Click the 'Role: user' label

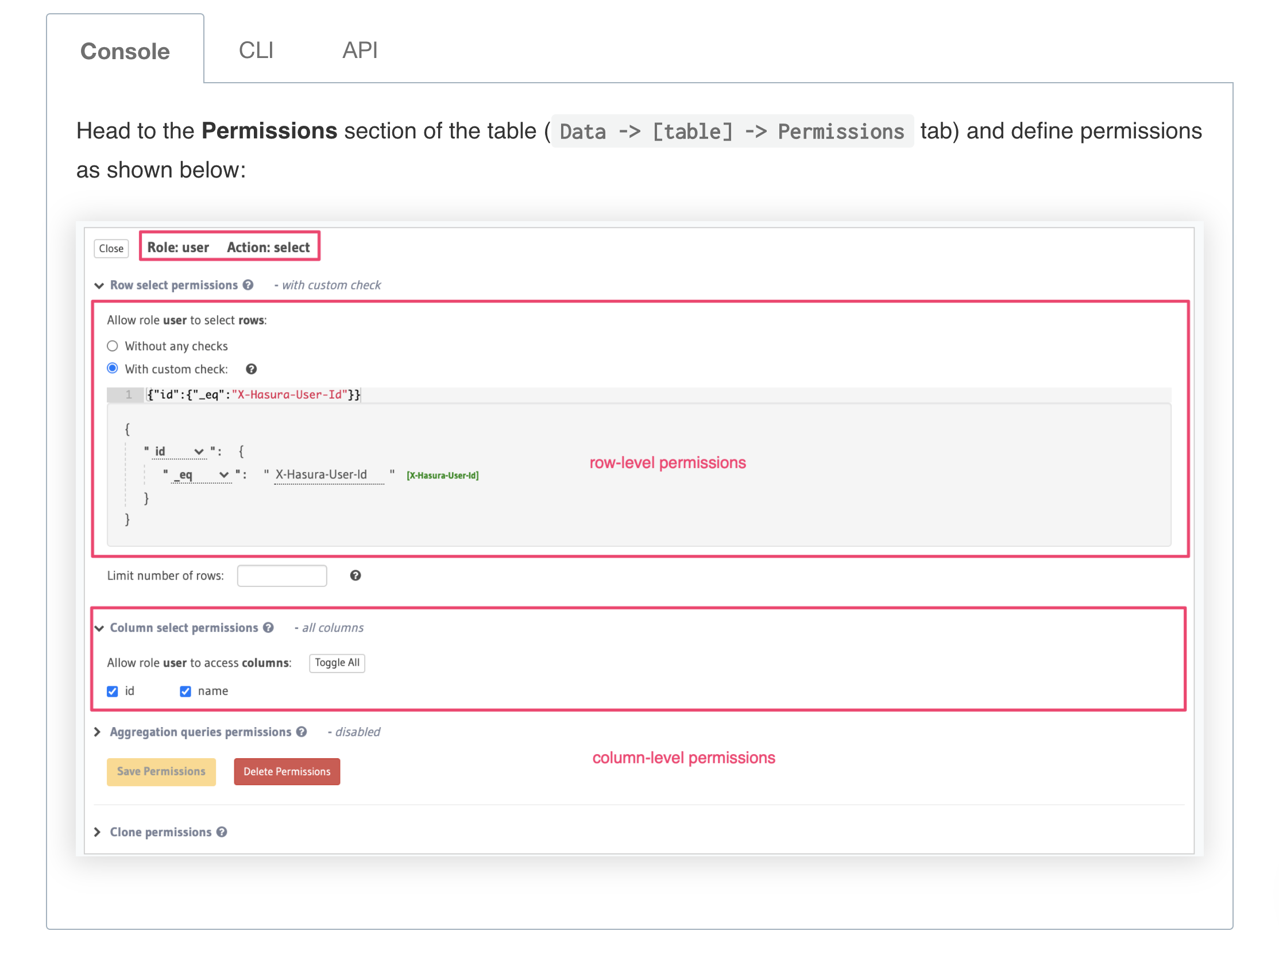[178, 247]
